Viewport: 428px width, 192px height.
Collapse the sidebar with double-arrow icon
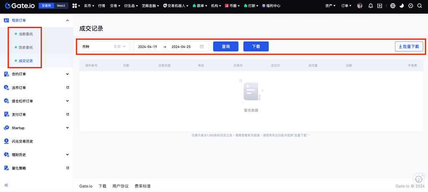coord(6,185)
